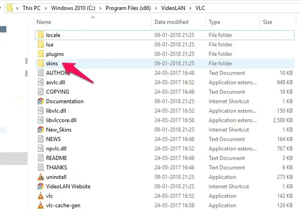300x214 pixels.
Task: Sort files by the Size column header
Action: tap(267, 22)
